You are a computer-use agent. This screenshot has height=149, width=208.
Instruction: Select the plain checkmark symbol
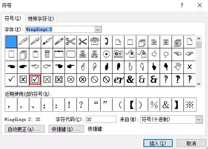pos(11,80)
